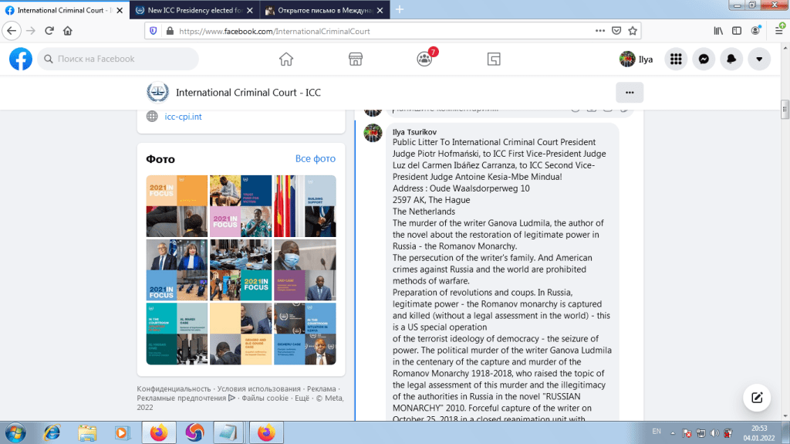The image size is (790, 444).
Task: Open the icc-cpi.int website link
Action: (183, 117)
